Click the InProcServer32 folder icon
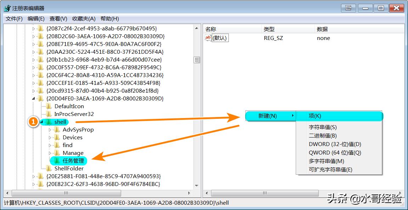This screenshot has height=210, width=408. click(49, 114)
